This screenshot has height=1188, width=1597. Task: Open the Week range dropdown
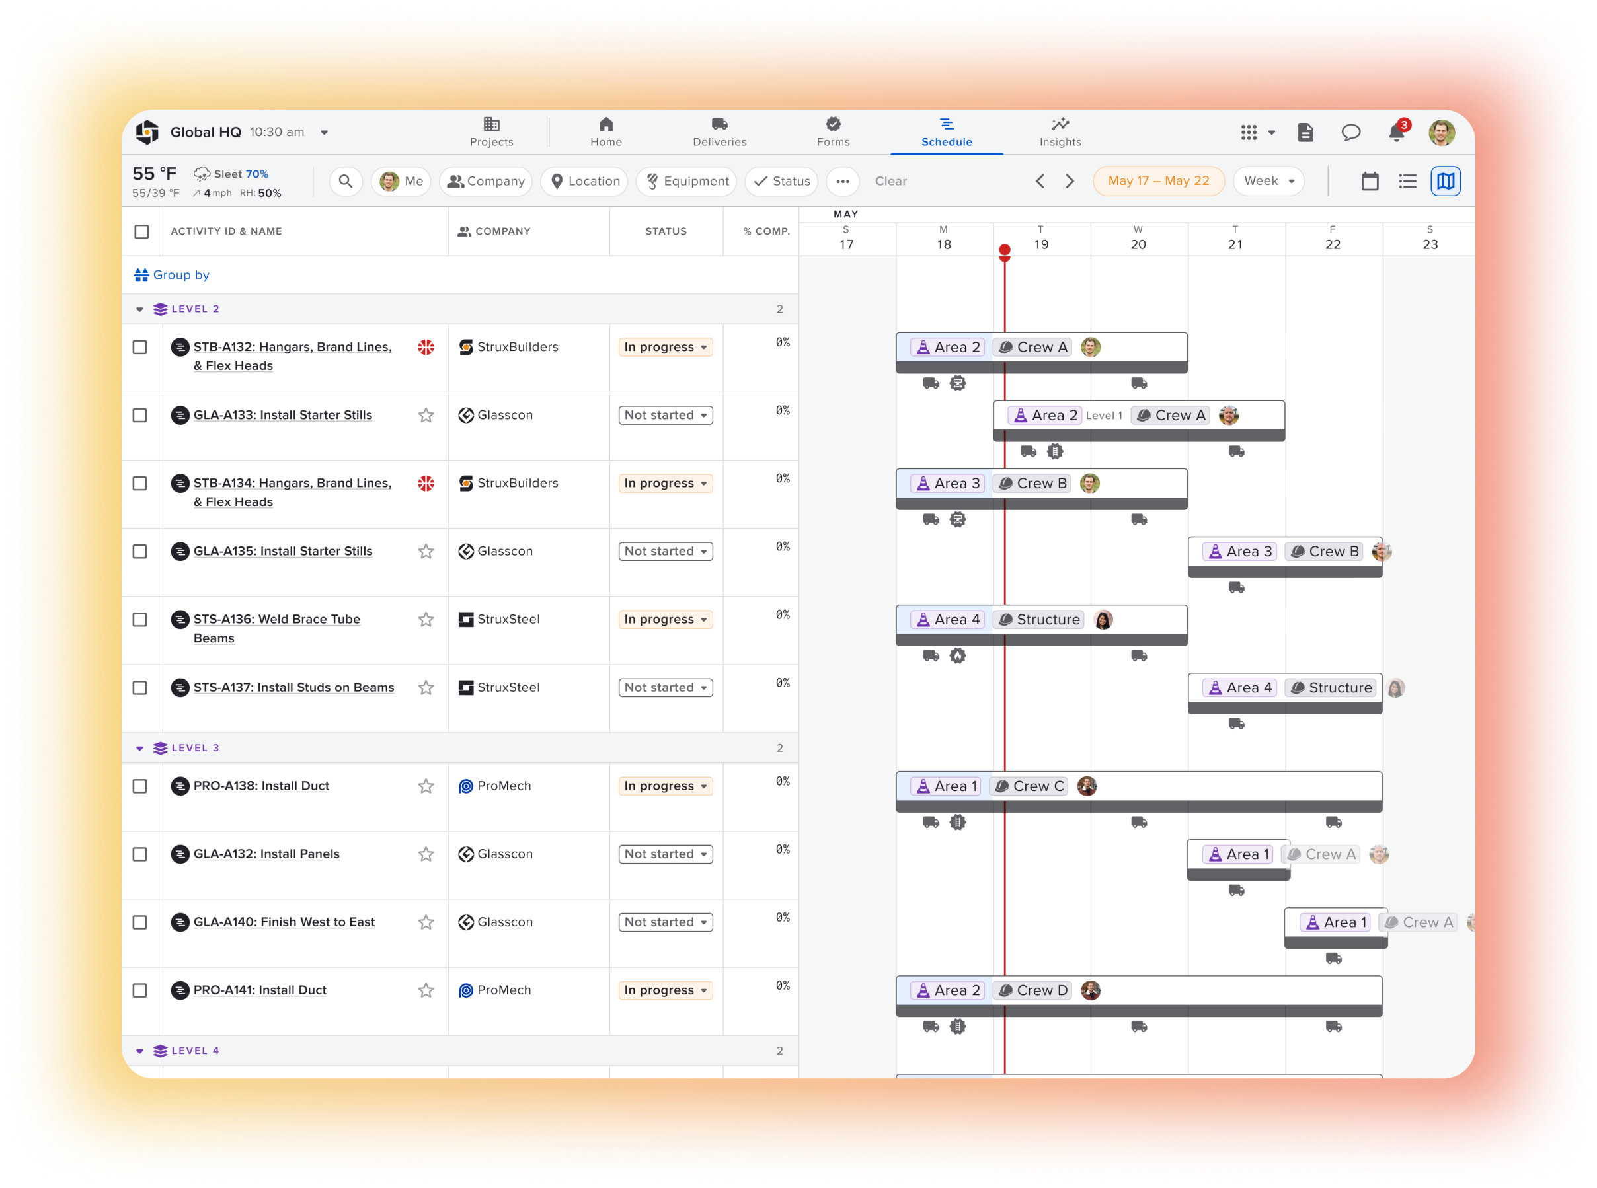[x=1268, y=181]
